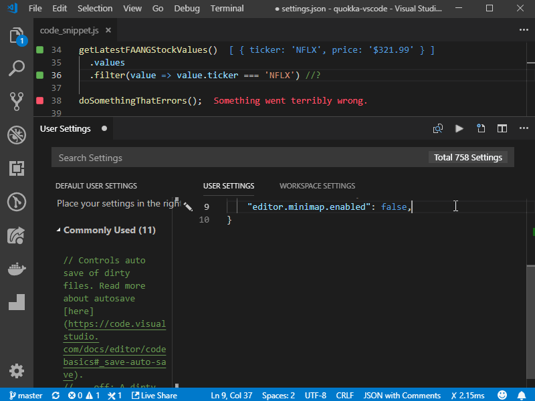Click the "Something went terribly wrong." error text
Screen dimensions: 535x401
click(290, 101)
